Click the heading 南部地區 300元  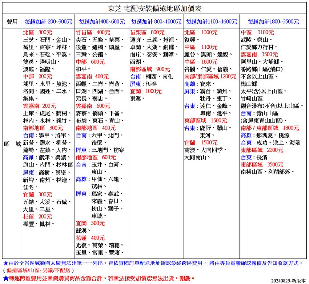[43, 128]
